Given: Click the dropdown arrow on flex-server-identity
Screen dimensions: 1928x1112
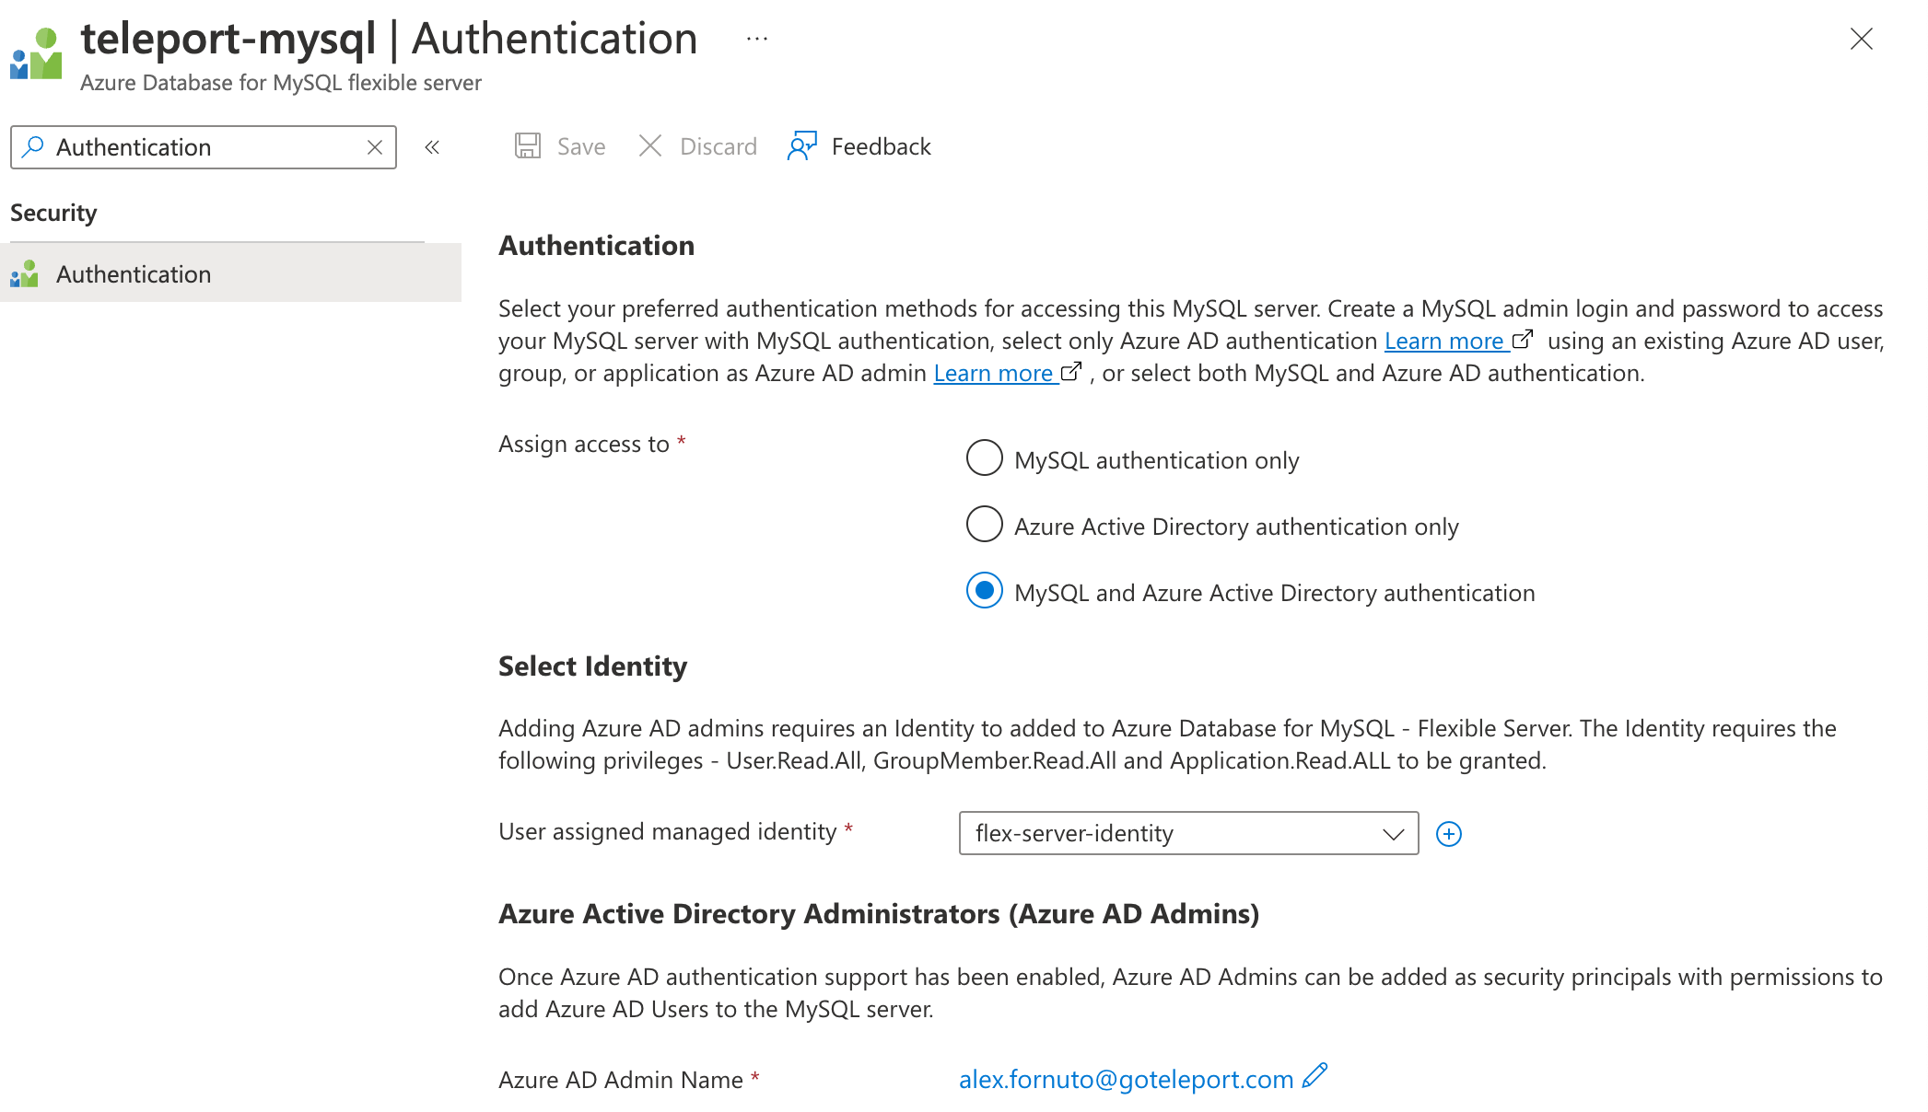Looking at the screenshot, I should pyautogui.click(x=1393, y=834).
